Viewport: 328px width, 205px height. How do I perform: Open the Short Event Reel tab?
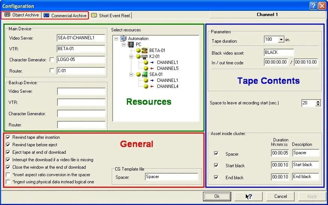coord(111,15)
